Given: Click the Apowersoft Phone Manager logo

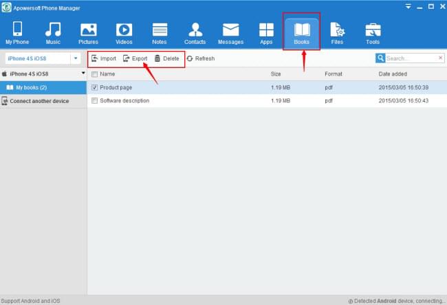Looking at the screenshot, I should 6,8.
